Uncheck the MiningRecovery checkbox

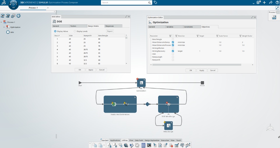coord(173,51)
